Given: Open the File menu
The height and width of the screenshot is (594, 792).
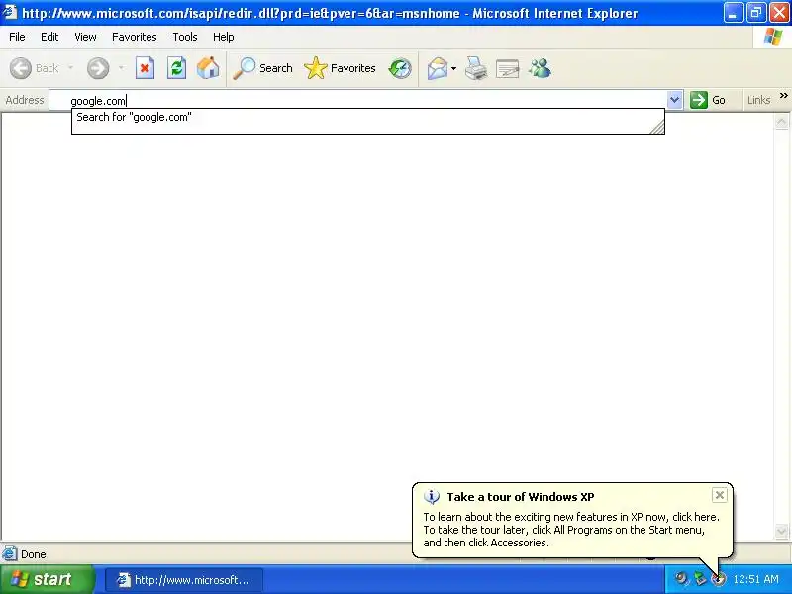Looking at the screenshot, I should click(x=17, y=37).
